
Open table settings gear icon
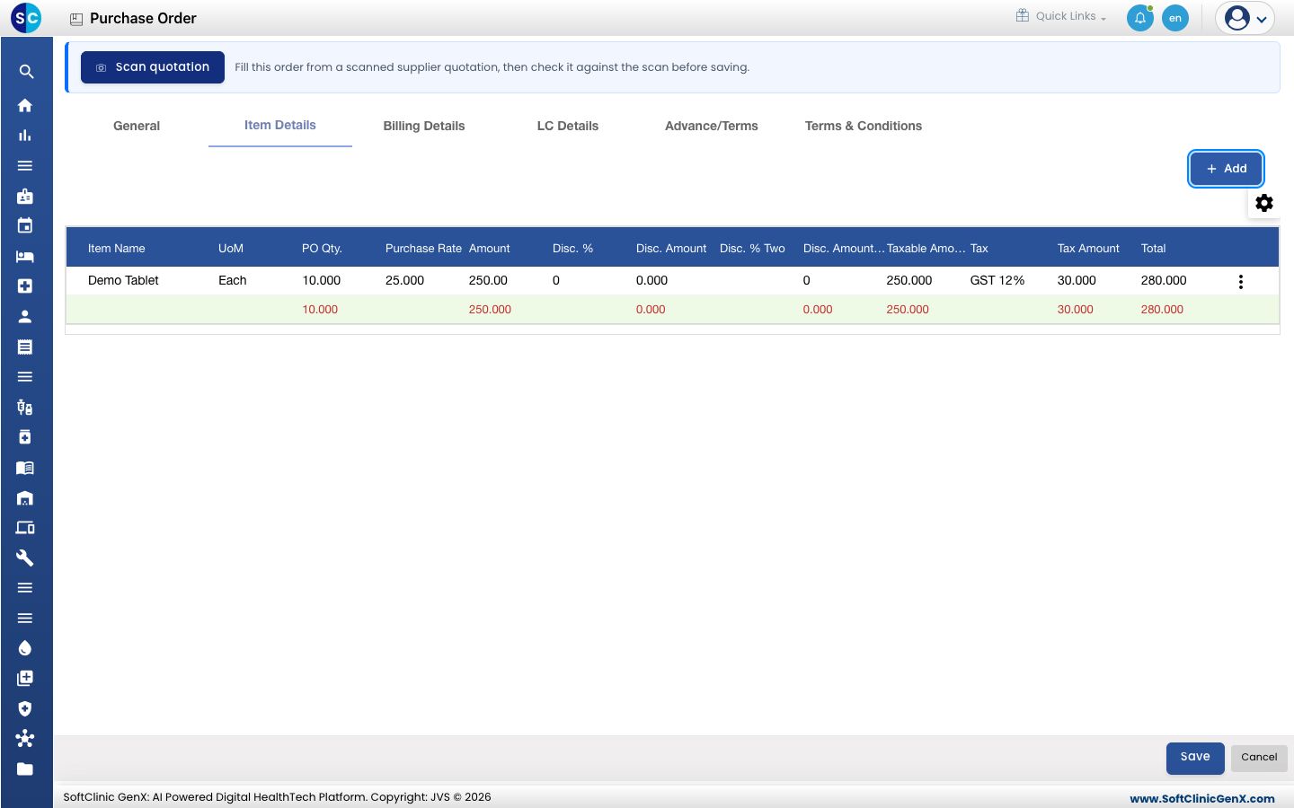(1264, 203)
